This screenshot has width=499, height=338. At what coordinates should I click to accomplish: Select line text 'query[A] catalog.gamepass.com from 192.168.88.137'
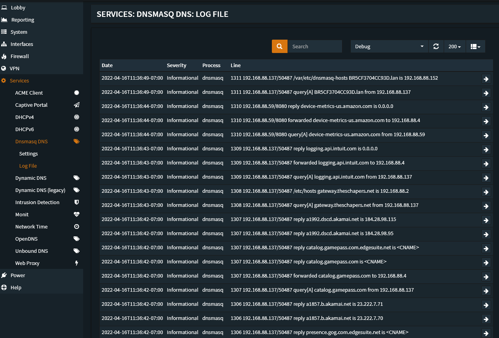coord(354,290)
